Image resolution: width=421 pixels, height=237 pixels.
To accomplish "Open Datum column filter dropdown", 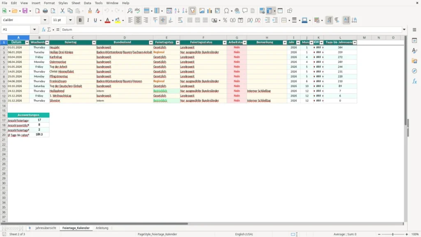I will tap(27, 42).
